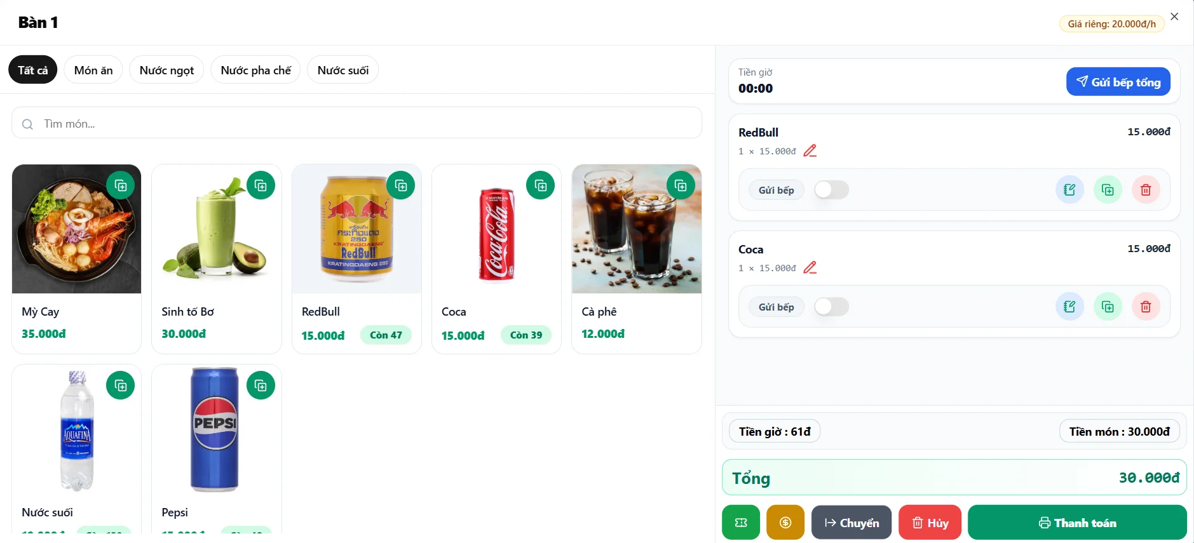This screenshot has height=543, width=1194.
Task: Duplicate the Coca order line with green icon
Action: (x=1108, y=307)
